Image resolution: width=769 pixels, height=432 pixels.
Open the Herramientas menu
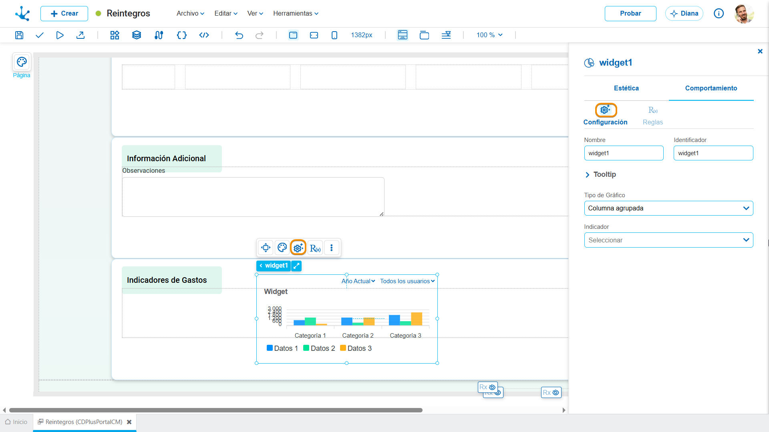(296, 14)
